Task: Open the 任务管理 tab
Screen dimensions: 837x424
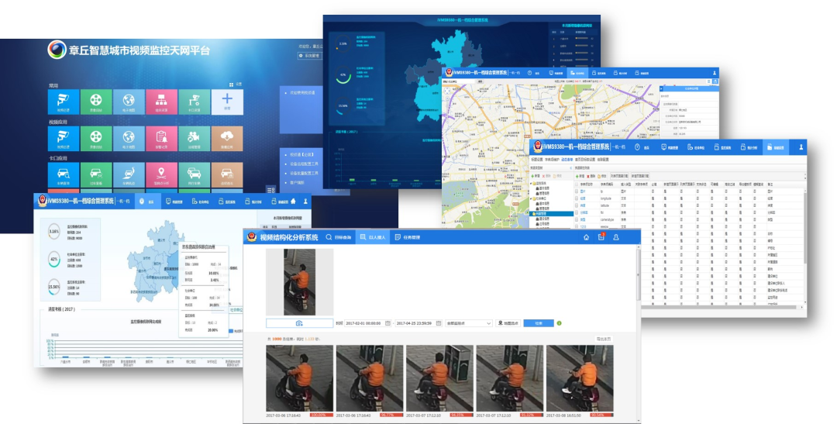Action: (408, 237)
